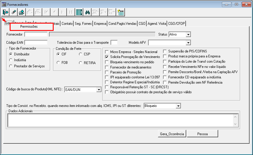The height and width of the screenshot is (155, 253).
Task: Check Micro Empresa - Simples Nacional
Action: (x=107, y=52)
